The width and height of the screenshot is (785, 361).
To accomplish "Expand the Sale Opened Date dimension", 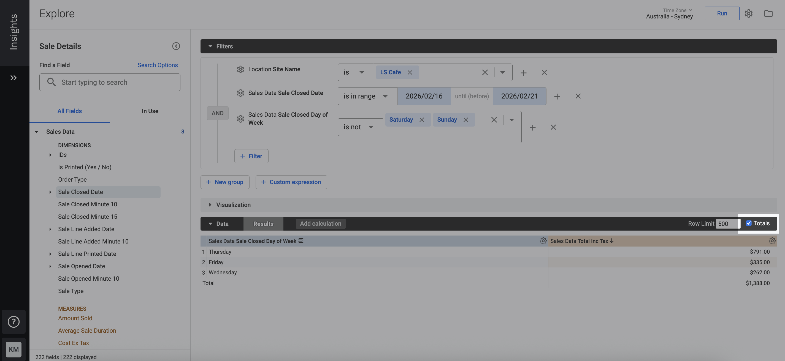I will pyautogui.click(x=50, y=266).
